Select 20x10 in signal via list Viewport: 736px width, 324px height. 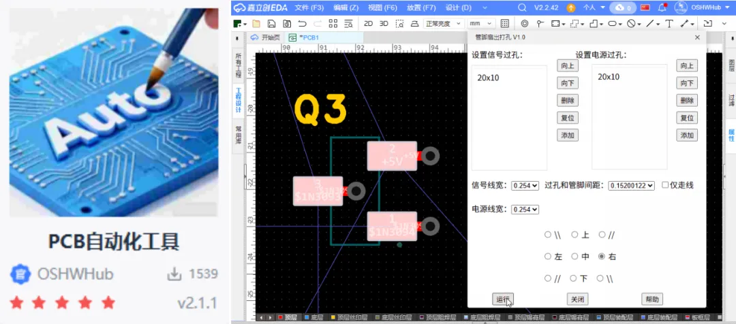[488, 78]
